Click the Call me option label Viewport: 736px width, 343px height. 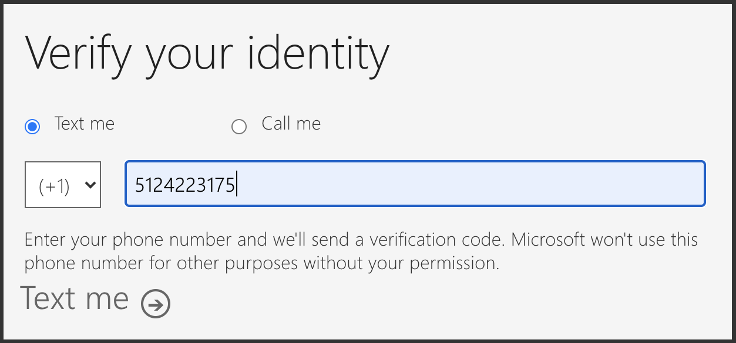tap(291, 124)
